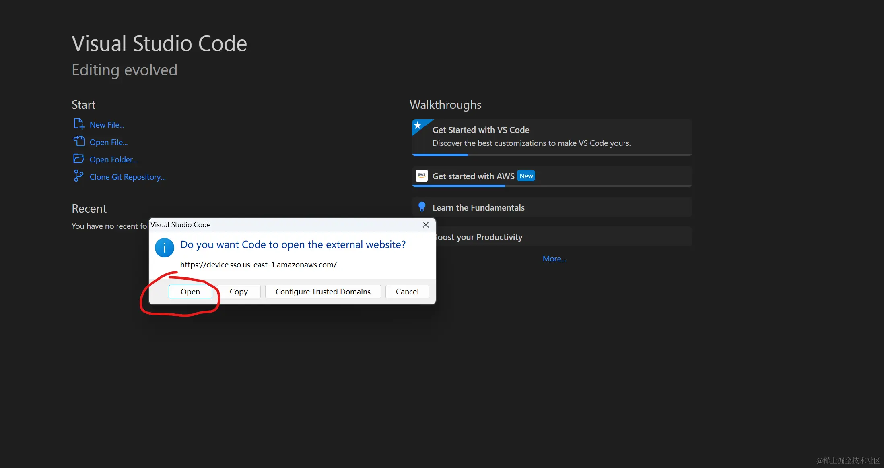Click 'Discover the best customizations' description text
This screenshot has width=884, height=468.
[x=532, y=143]
